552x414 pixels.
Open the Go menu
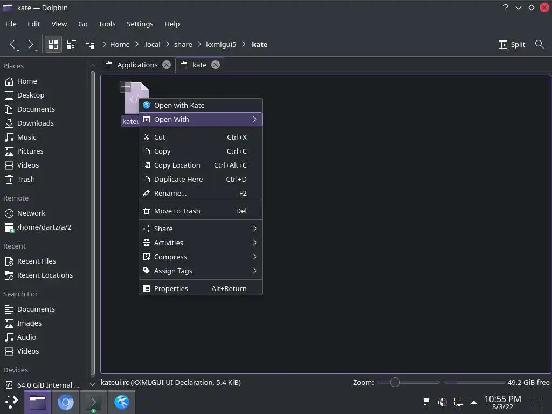82,24
